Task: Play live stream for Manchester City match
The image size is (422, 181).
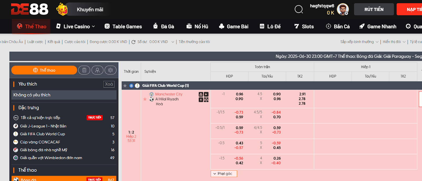Action: (x=206, y=94)
